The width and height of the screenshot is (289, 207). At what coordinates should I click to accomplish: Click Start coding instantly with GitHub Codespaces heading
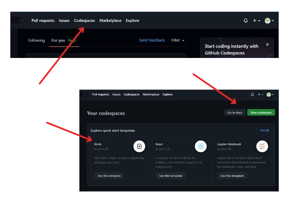232,50
